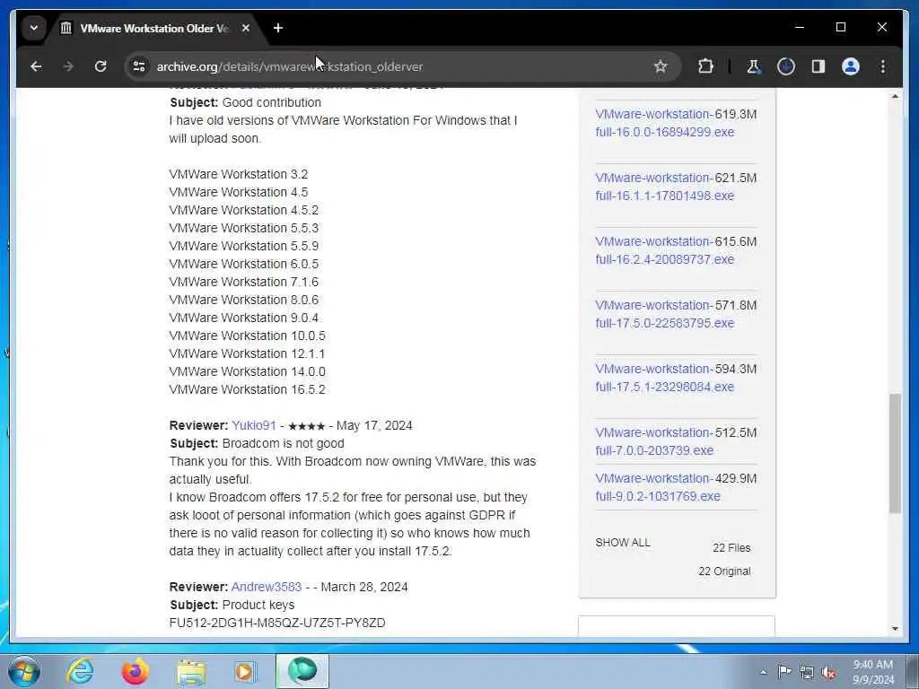Bookmark this page with the star icon
919x689 pixels.
(x=661, y=66)
